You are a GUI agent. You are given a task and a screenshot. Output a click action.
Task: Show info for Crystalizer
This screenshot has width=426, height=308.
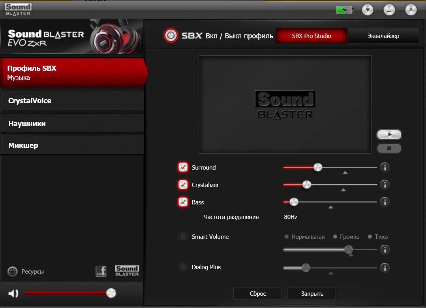pyautogui.click(x=385, y=185)
